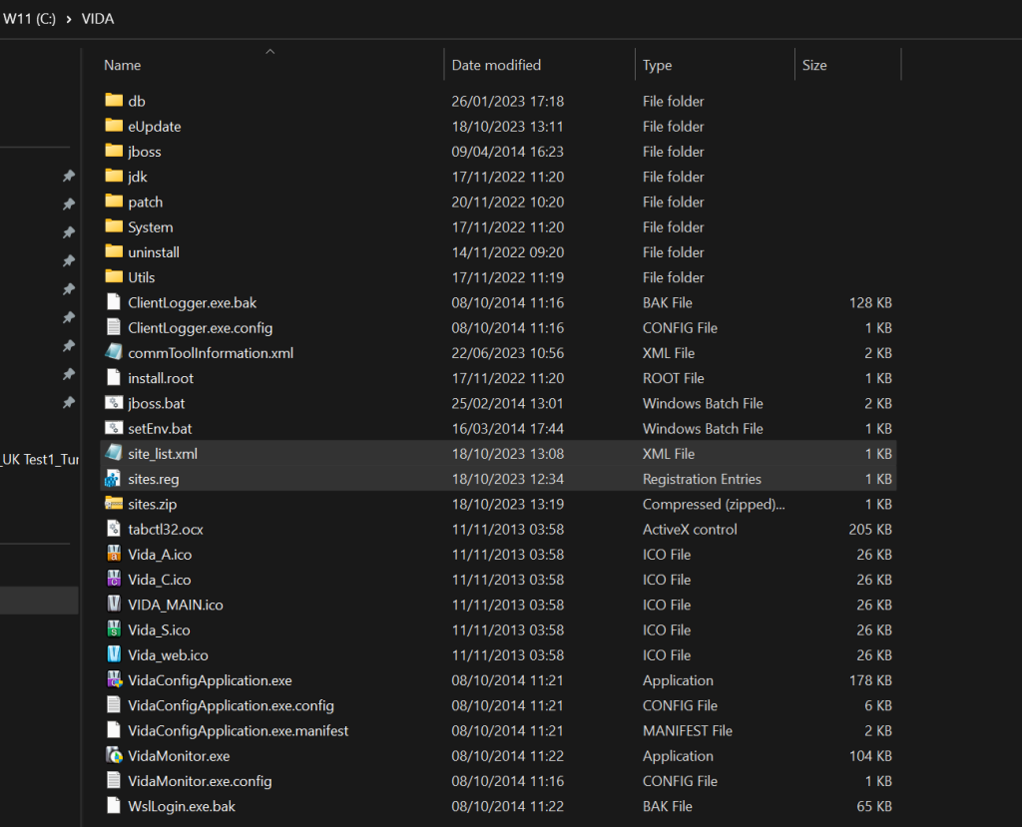Click the 178 KB size cell
This screenshot has height=827, width=1022.
pyautogui.click(x=870, y=680)
